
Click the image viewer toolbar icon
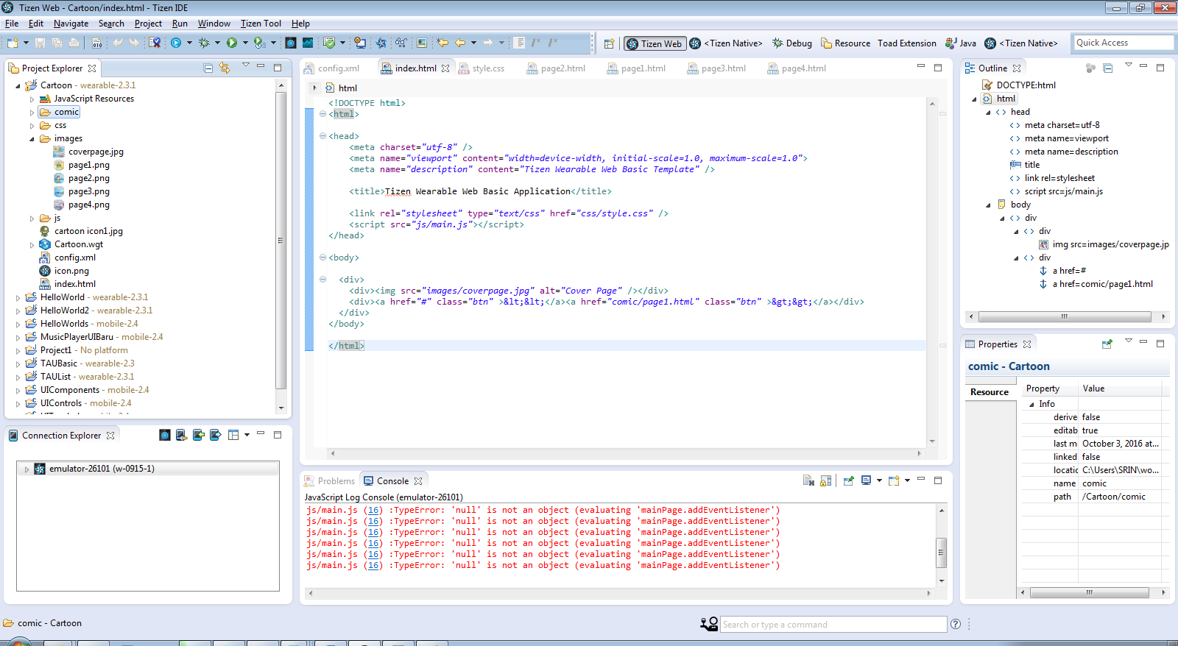pos(422,43)
